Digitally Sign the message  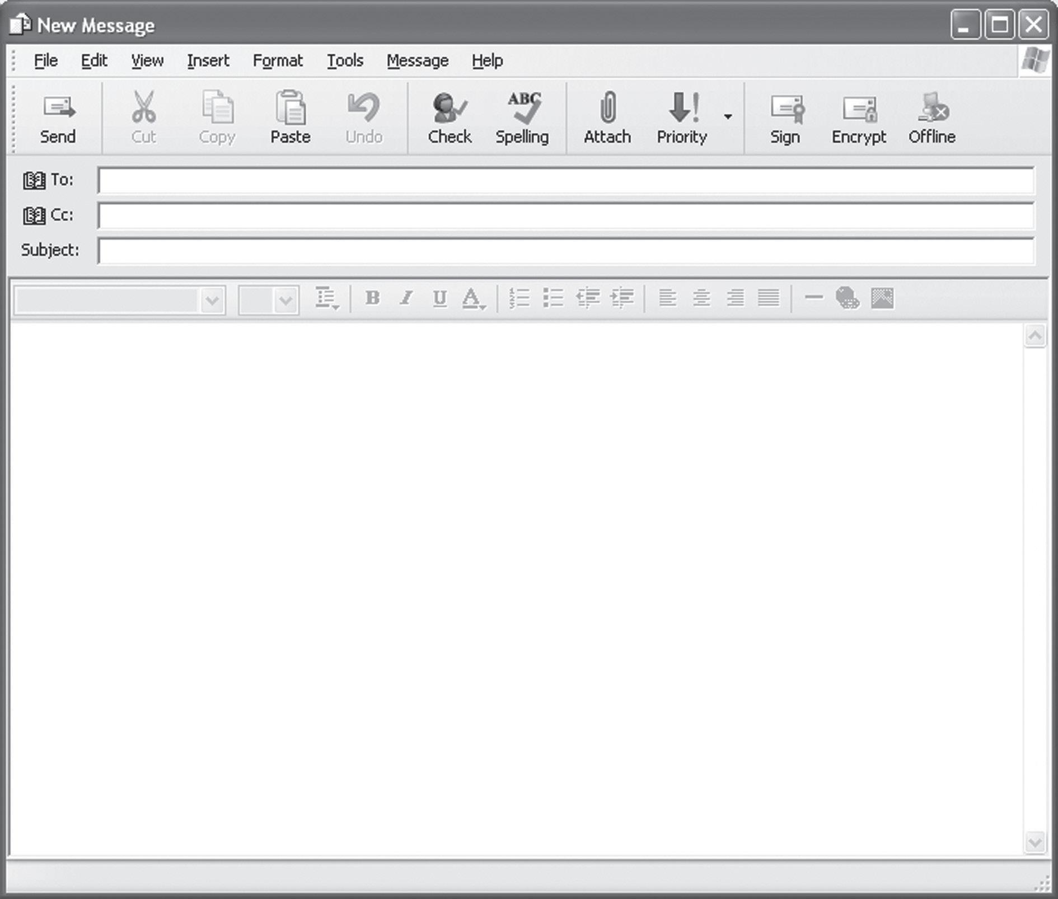click(785, 118)
